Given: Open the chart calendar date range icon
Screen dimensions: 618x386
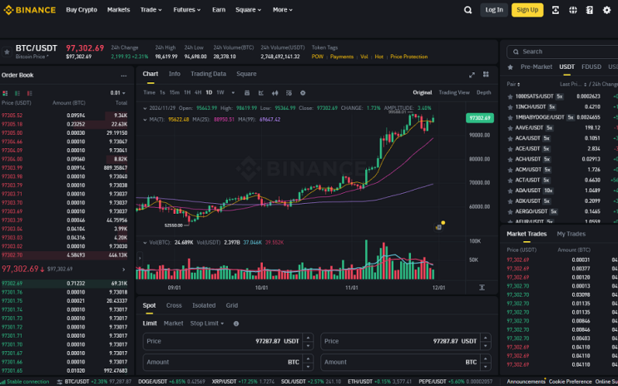Looking at the screenshot, I should (247, 93).
